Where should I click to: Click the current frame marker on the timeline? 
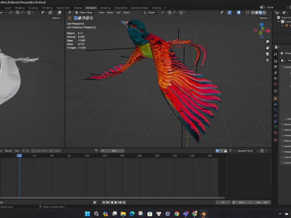click(x=19, y=156)
